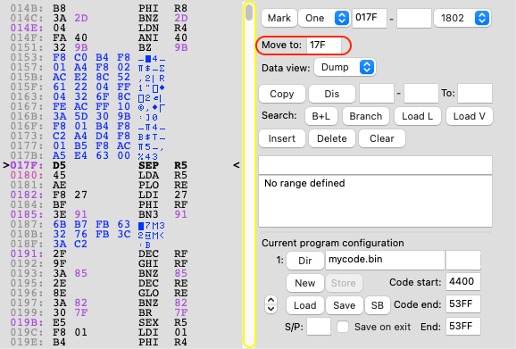Search with the B+L button
This screenshot has height=349, width=516.
coord(321,116)
